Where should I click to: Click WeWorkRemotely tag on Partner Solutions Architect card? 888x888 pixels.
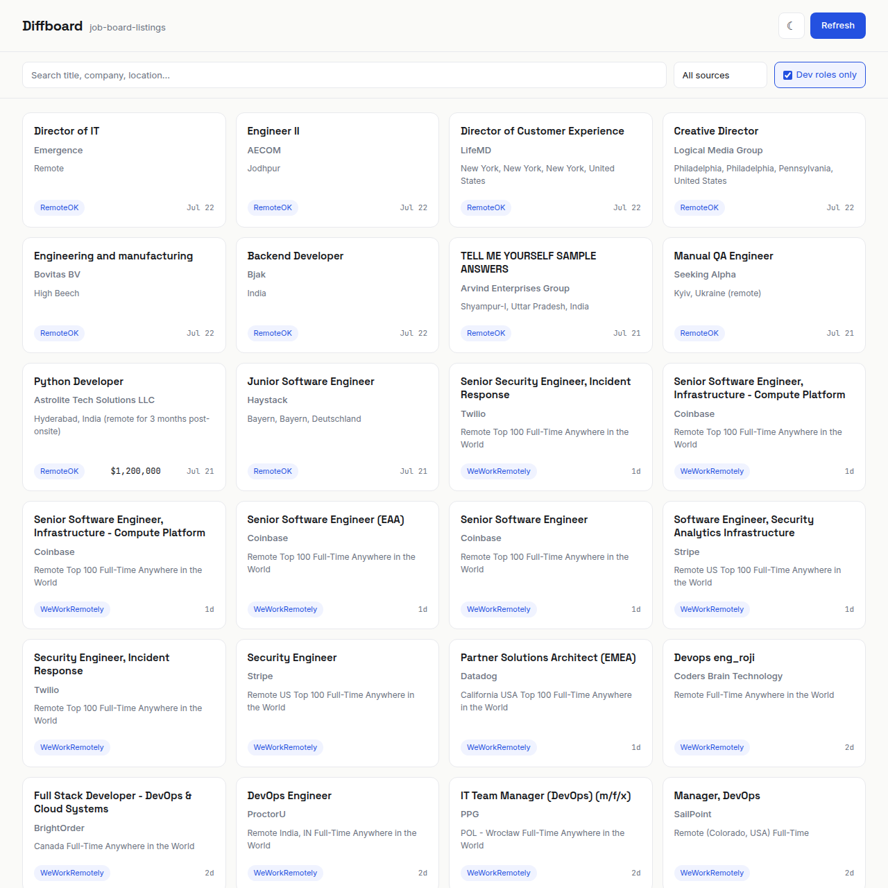click(499, 747)
